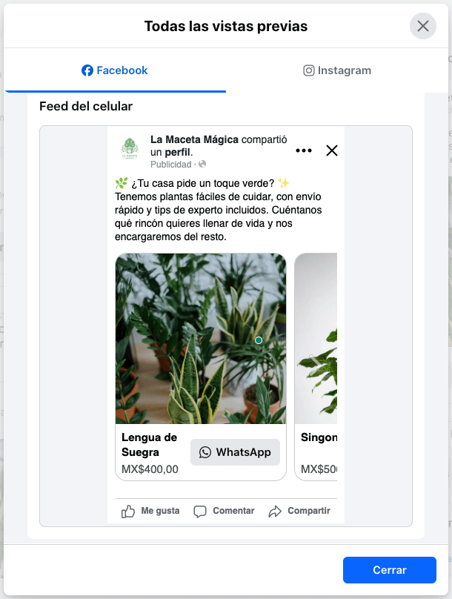Click the La Maceta Mágica page logo
This screenshot has width=452, height=599.
[129, 150]
